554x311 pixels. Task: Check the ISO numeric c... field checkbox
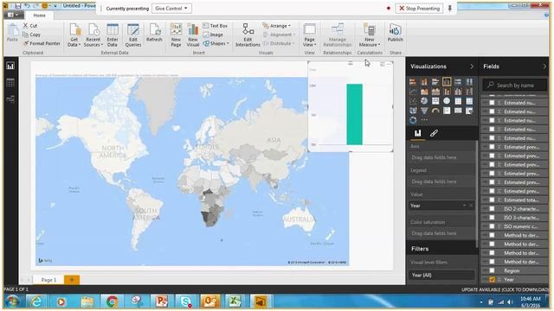tap(492, 226)
